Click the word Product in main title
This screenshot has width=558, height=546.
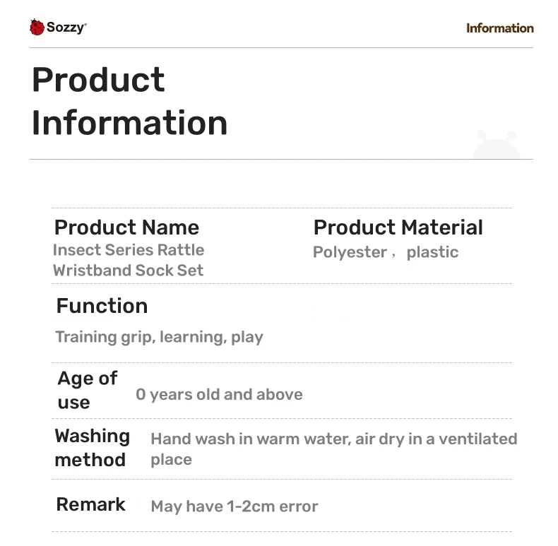pos(98,80)
